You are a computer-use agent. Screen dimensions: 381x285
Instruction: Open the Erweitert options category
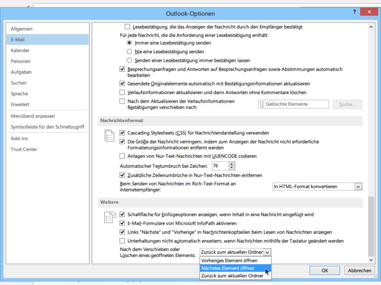tap(48, 104)
